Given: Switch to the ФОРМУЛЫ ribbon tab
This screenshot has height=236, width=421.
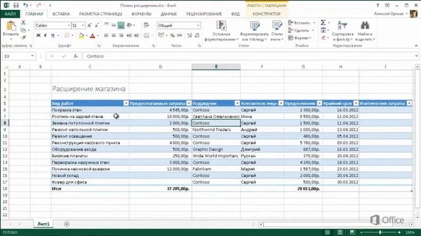Looking at the screenshot, I should [141, 14].
